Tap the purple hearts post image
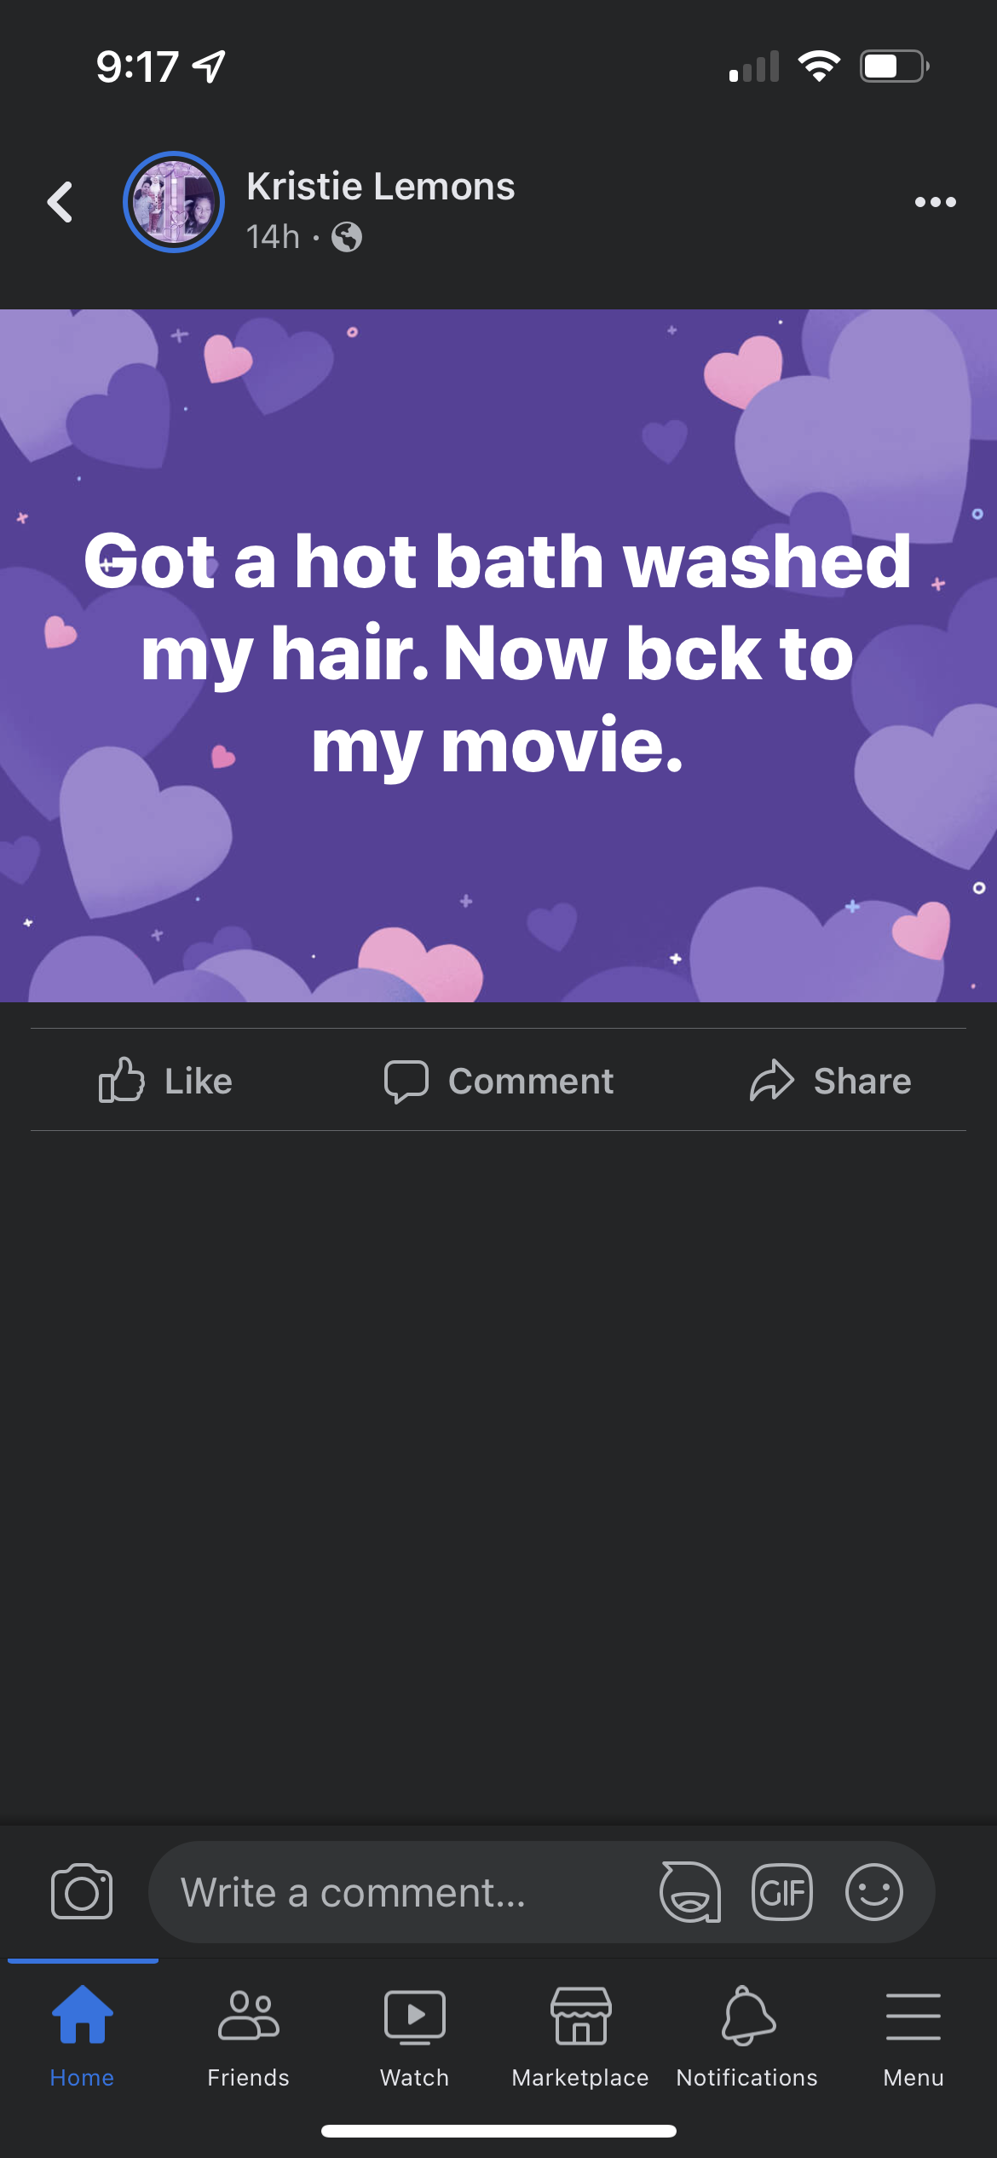This screenshot has height=2158, width=997. (498, 655)
